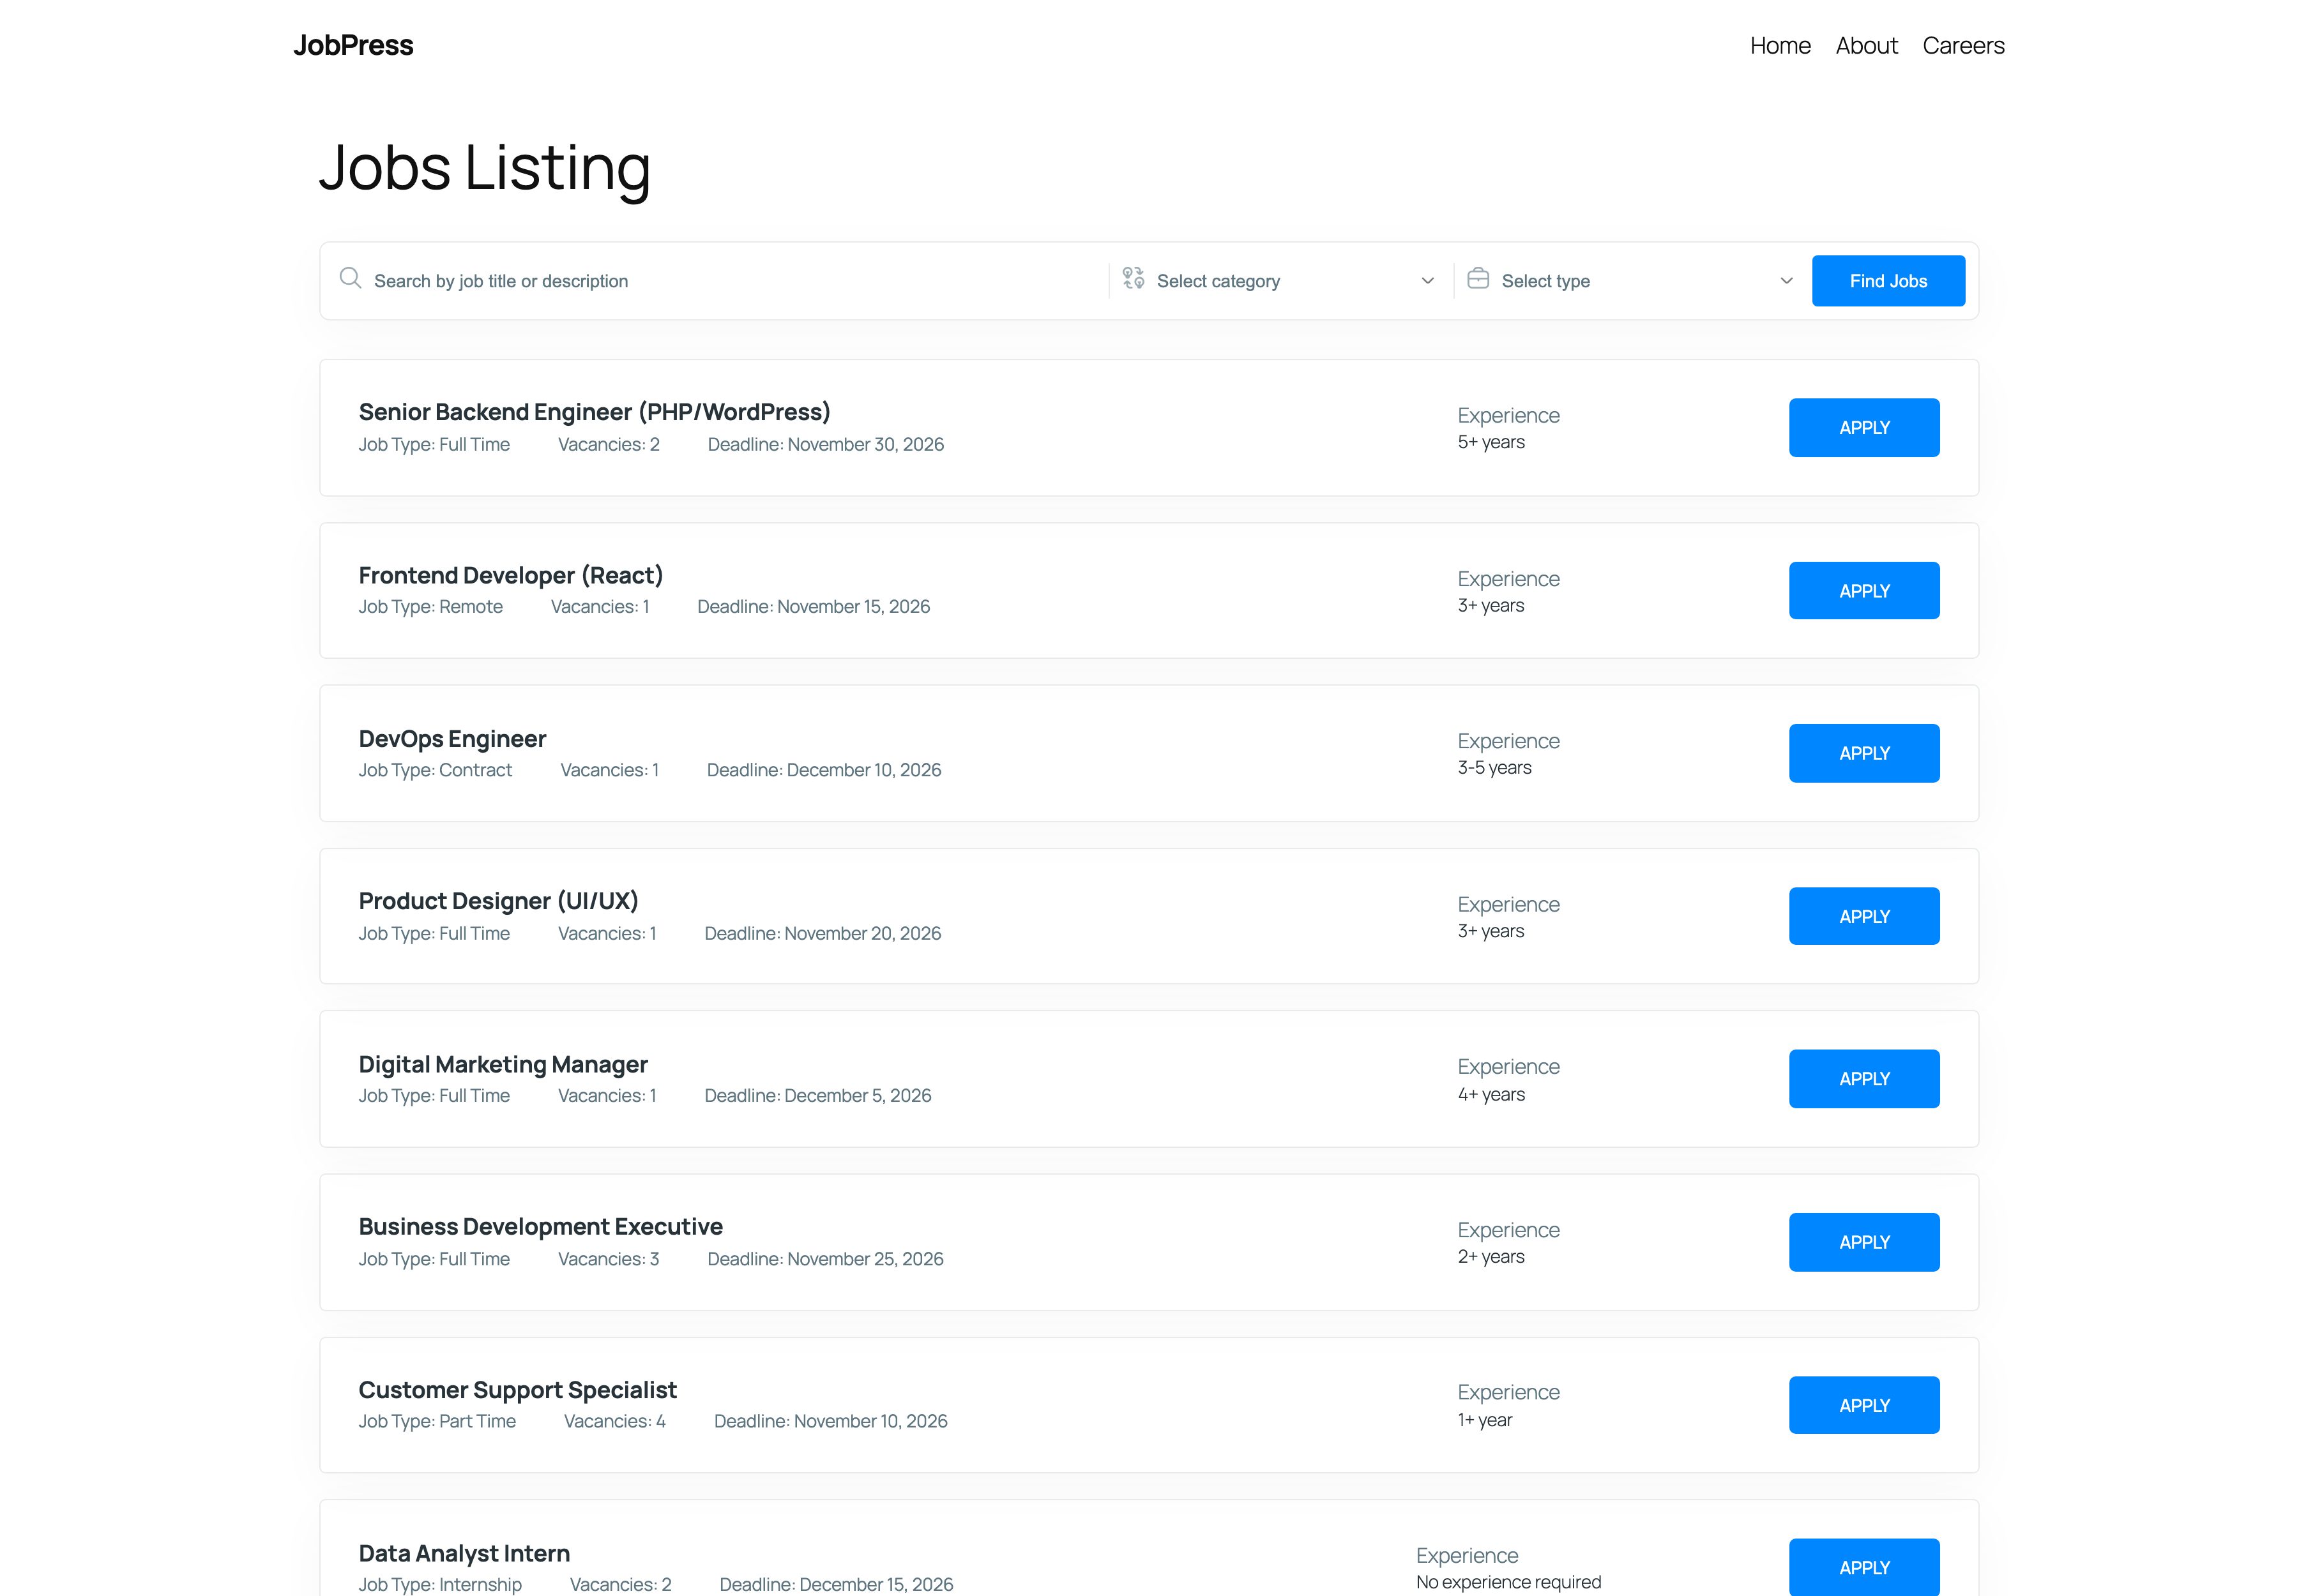This screenshot has width=2299, height=1596.
Task: Click "Job Type: Part Time" text
Action: (x=437, y=1422)
